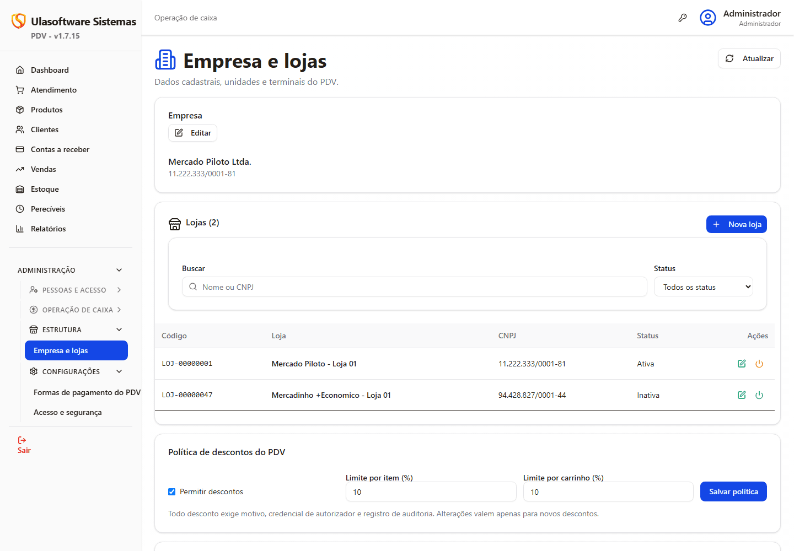Click the CNPJ 94.428.827/0001-44 cell
Viewport: 794px width, 551px height.
click(532, 395)
